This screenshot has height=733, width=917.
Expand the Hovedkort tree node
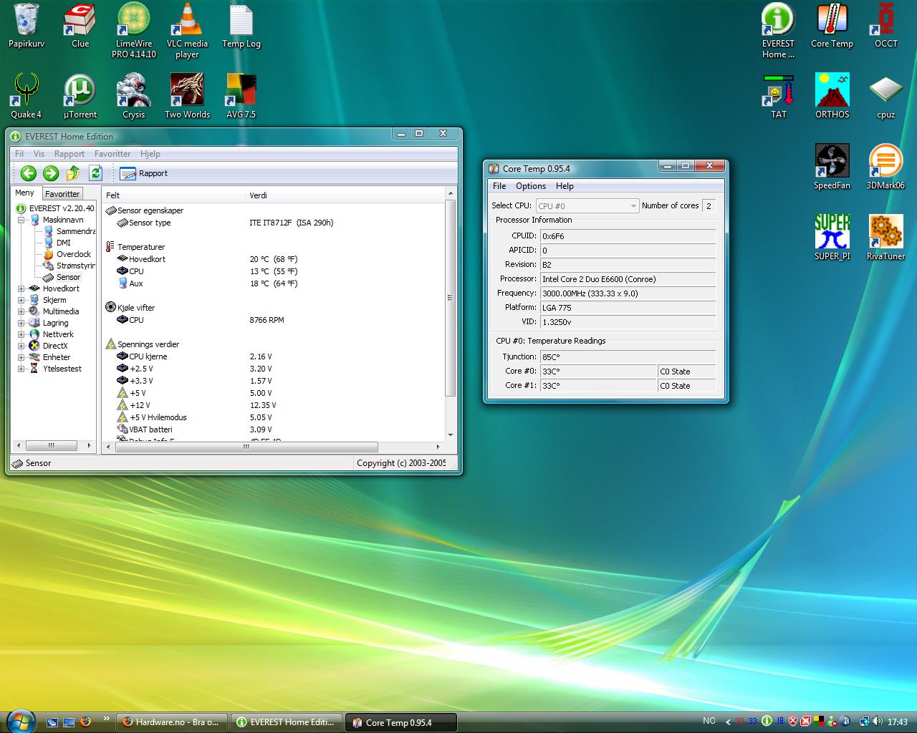[x=21, y=288]
